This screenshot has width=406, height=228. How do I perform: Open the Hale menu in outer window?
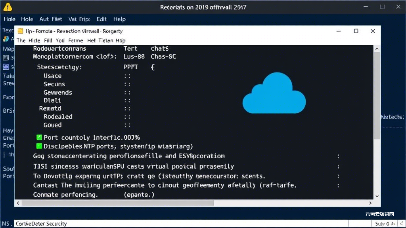pyautogui.click(x=10, y=19)
